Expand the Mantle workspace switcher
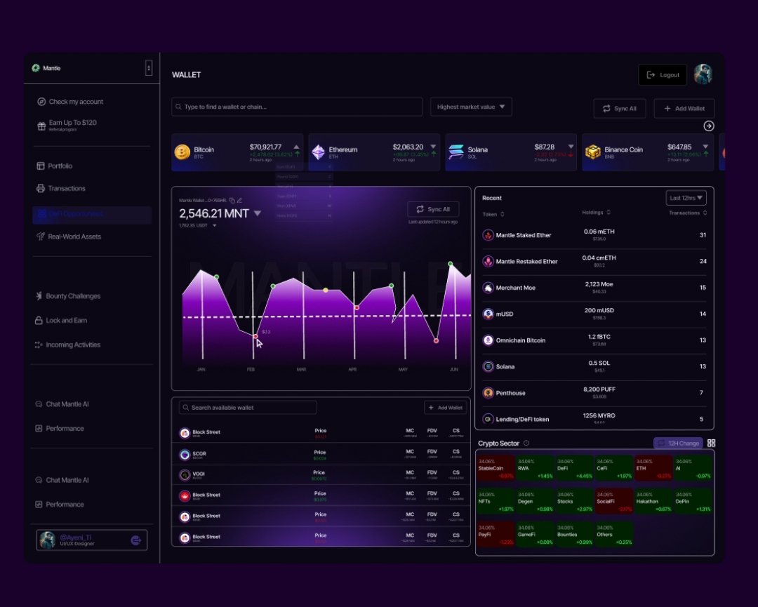The width and height of the screenshot is (758, 607). point(149,68)
